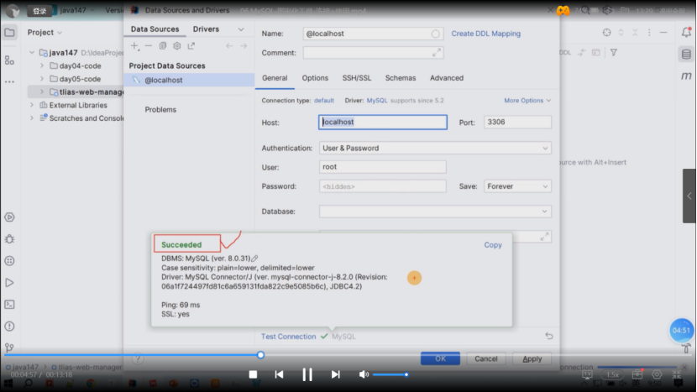Click the default connection type link
This screenshot has height=392, width=697.
(x=323, y=101)
